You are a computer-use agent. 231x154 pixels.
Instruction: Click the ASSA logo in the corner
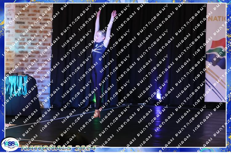coord(10,144)
